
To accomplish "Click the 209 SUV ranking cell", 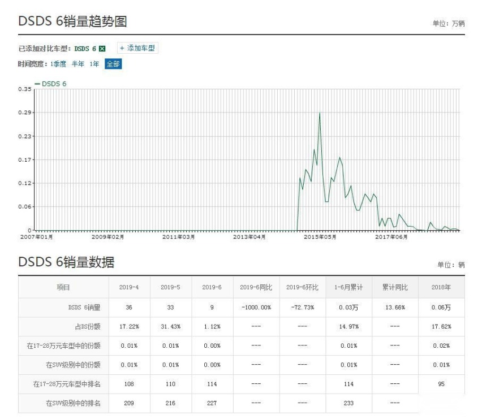I will coord(129,403).
